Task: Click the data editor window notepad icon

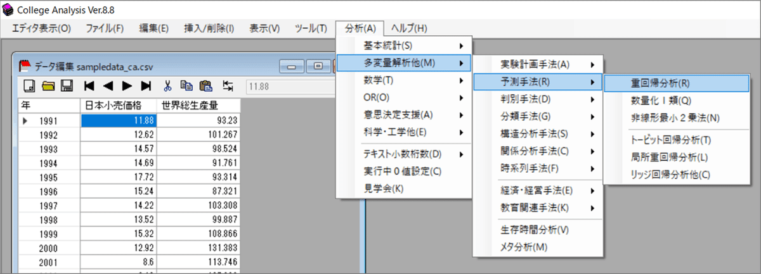Action: click(25, 65)
